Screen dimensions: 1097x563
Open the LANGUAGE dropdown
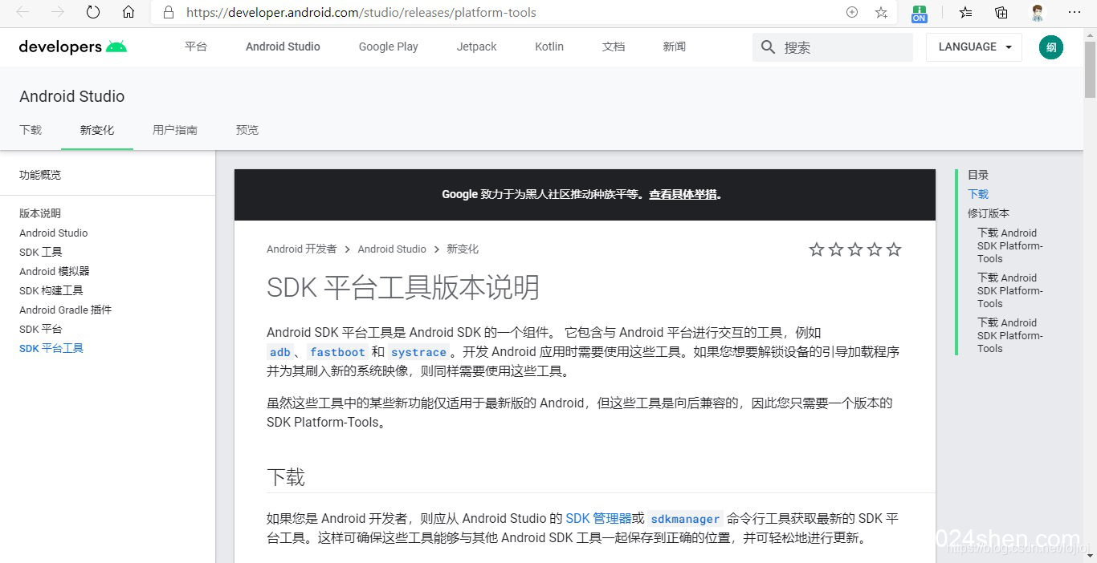click(x=973, y=47)
